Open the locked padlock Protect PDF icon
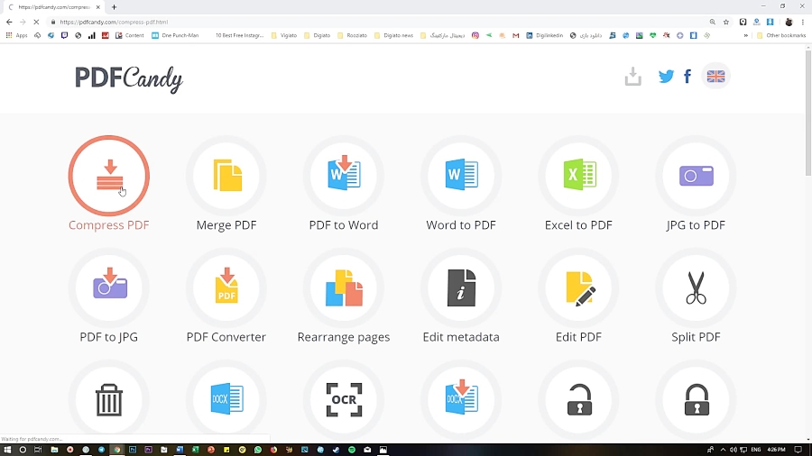The image size is (812, 456). (x=696, y=399)
